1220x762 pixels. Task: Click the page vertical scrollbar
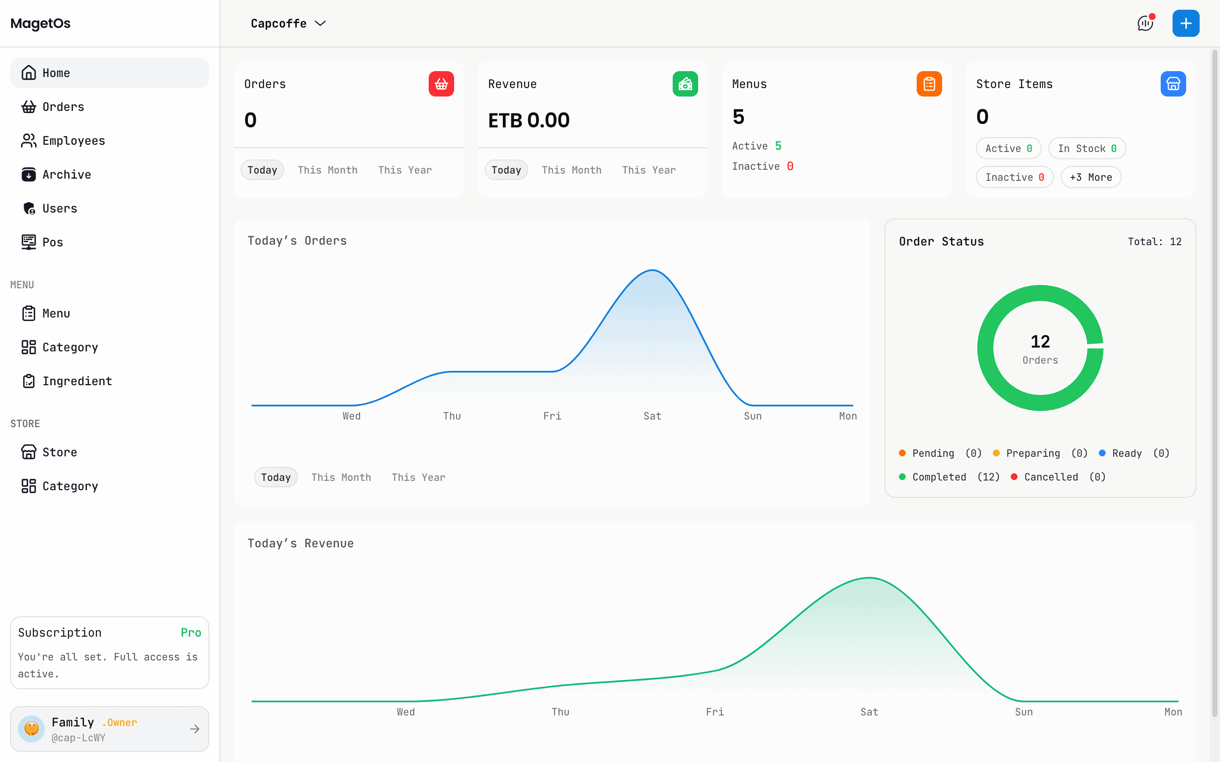point(1214,383)
